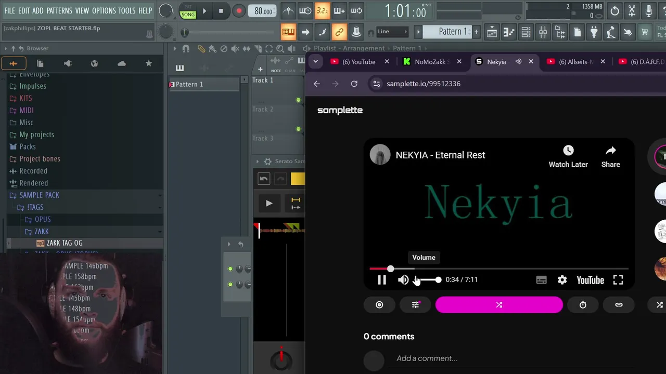Expand the OPUS folder
Image resolution: width=666 pixels, height=374 pixels.
point(38,219)
